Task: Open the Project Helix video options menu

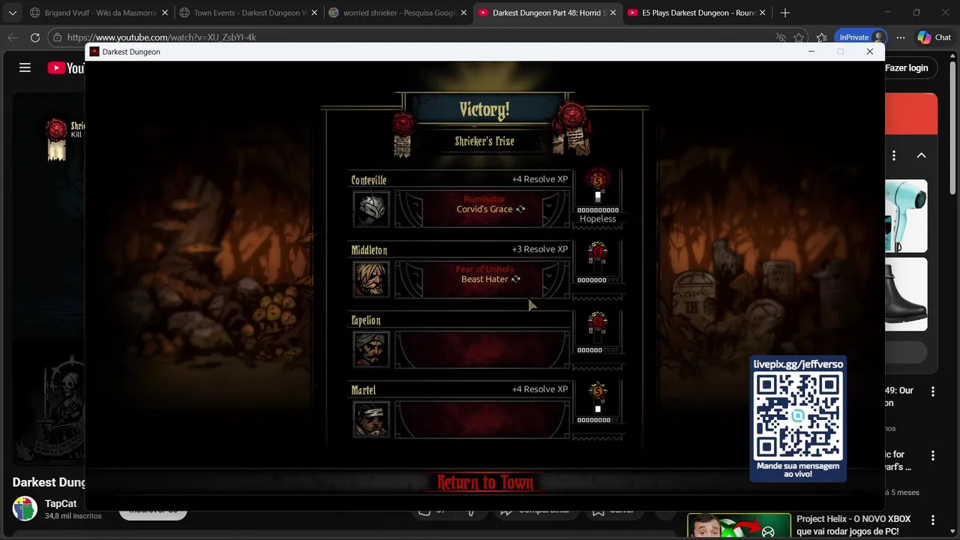Action: click(933, 520)
